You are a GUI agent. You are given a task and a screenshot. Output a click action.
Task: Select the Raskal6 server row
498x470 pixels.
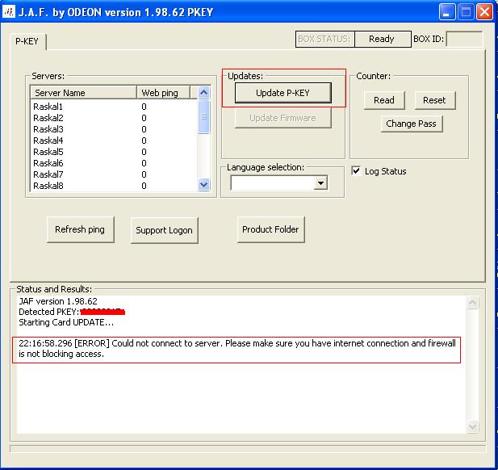coord(114,163)
